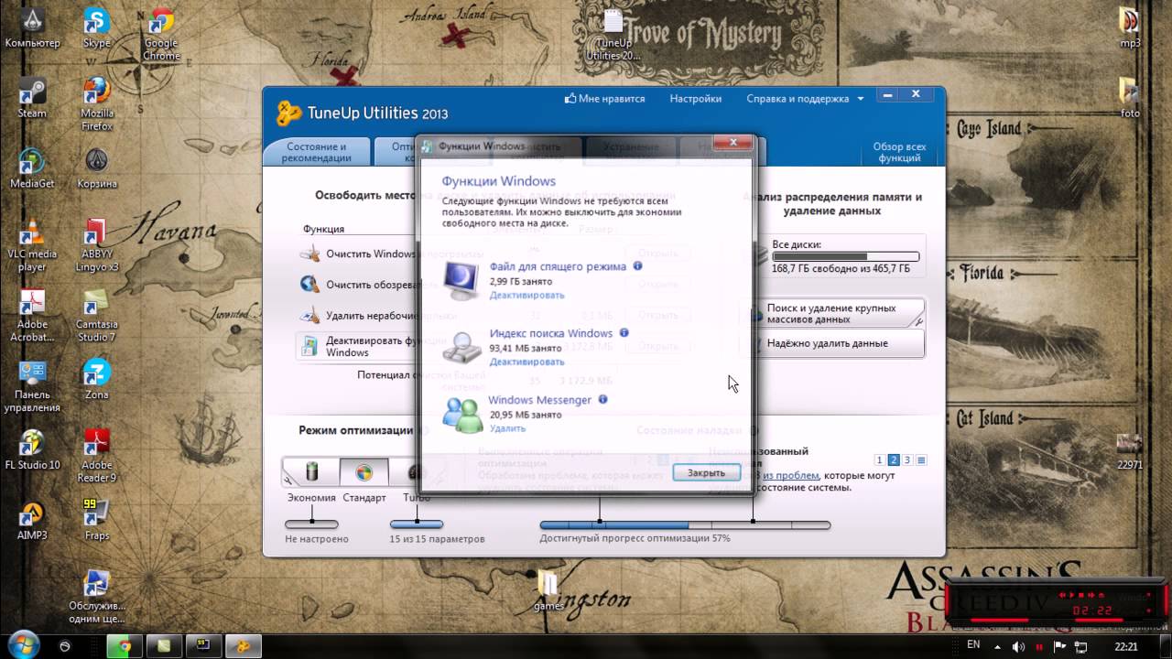This screenshot has width=1172, height=659.
Task: Enable Стандарт optimization mode
Action: [364, 472]
